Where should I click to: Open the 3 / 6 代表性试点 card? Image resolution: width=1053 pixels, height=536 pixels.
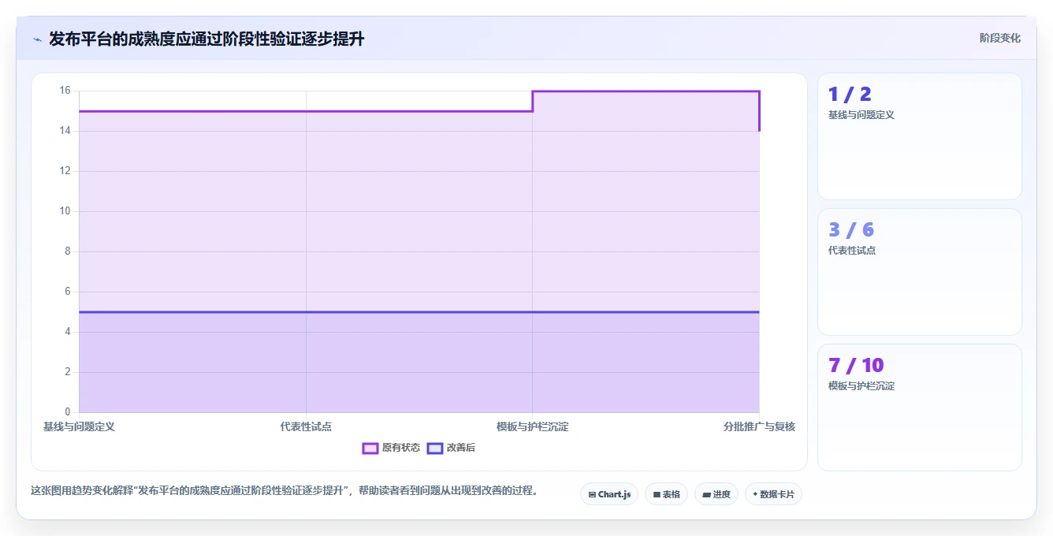920,272
